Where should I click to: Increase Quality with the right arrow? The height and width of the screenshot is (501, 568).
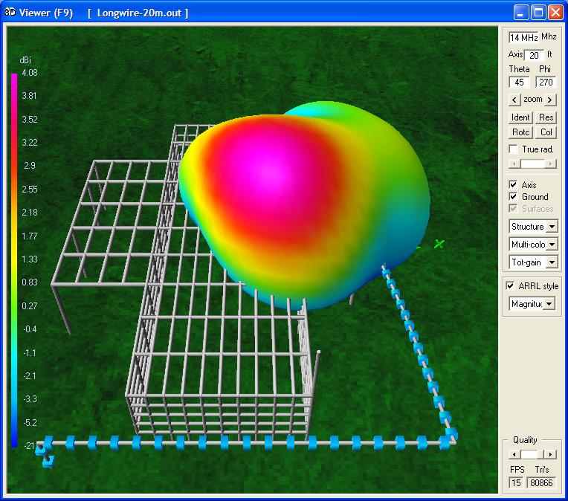(x=550, y=454)
